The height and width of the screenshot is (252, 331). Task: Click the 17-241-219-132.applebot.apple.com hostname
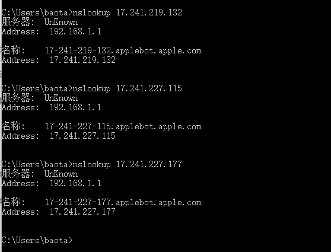[x=123, y=50]
